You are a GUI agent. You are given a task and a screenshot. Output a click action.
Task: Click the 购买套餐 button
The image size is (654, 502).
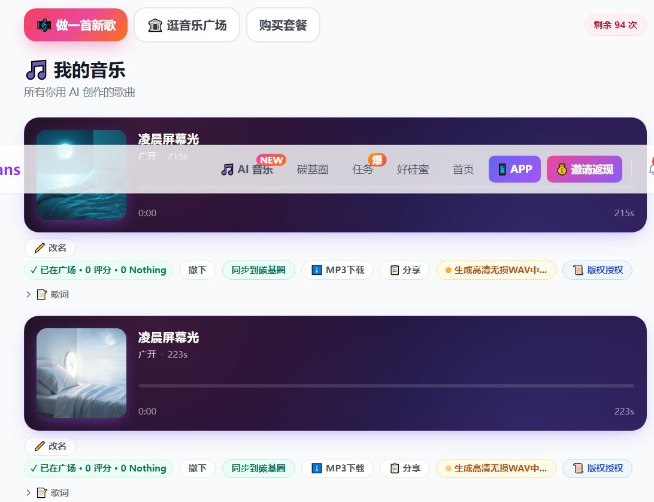point(283,25)
